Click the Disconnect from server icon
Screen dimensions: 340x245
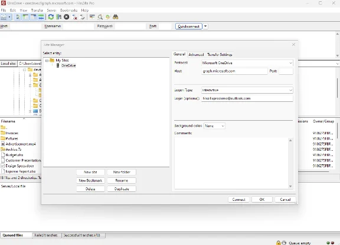[x=74, y=17]
